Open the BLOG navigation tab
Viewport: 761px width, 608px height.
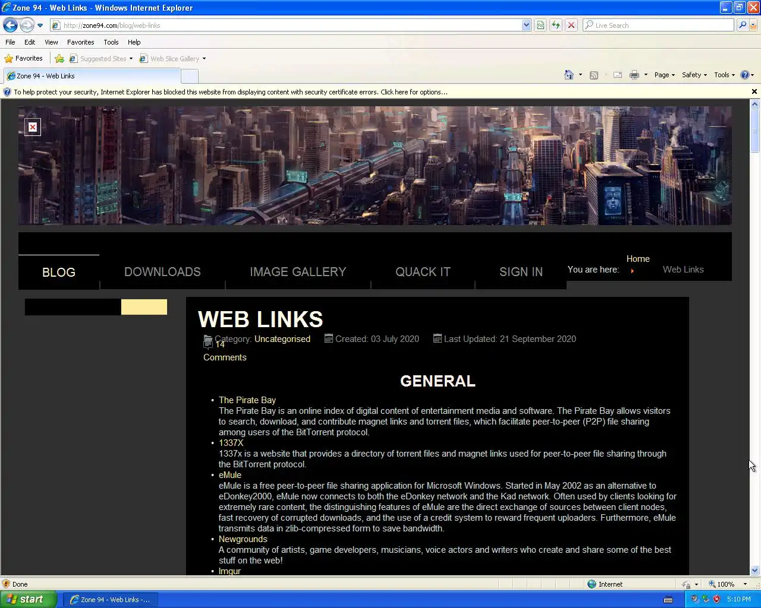tap(59, 272)
